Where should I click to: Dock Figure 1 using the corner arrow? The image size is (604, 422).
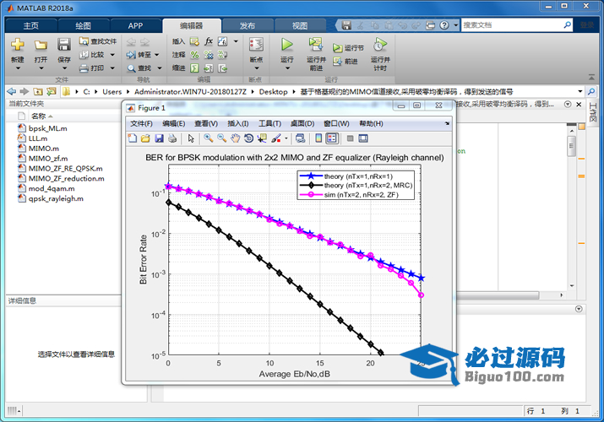[x=447, y=123]
